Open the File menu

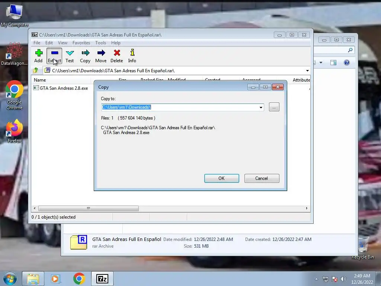point(37,43)
